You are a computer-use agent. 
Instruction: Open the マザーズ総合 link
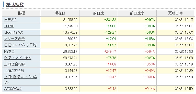[x=14, y=39]
